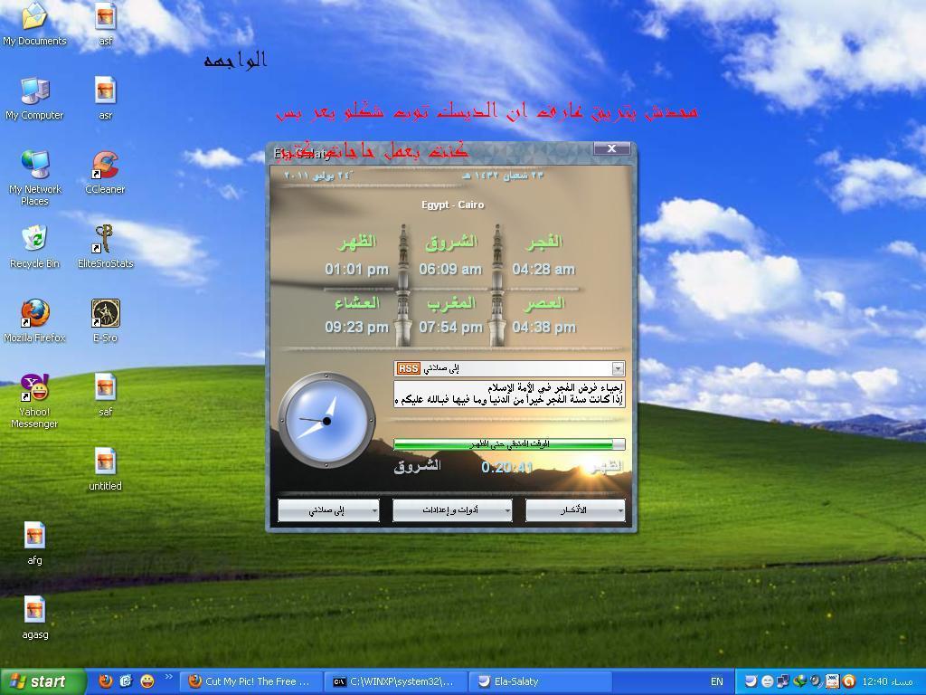Click the العصر 04:38 pm prayer time
Image resolution: width=926 pixels, height=695 pixels.
543,314
